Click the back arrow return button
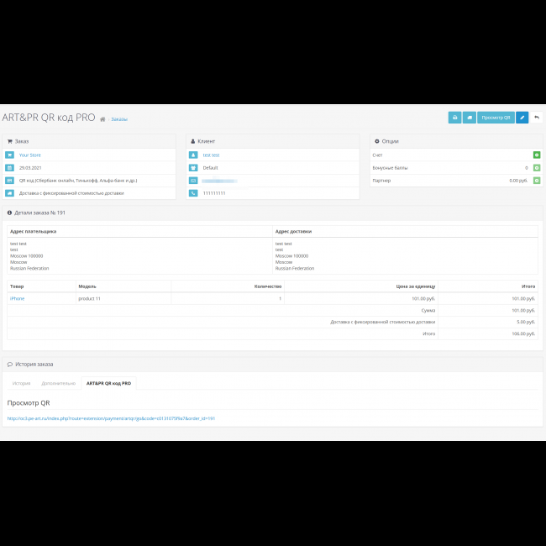The height and width of the screenshot is (546, 546). coord(537,118)
